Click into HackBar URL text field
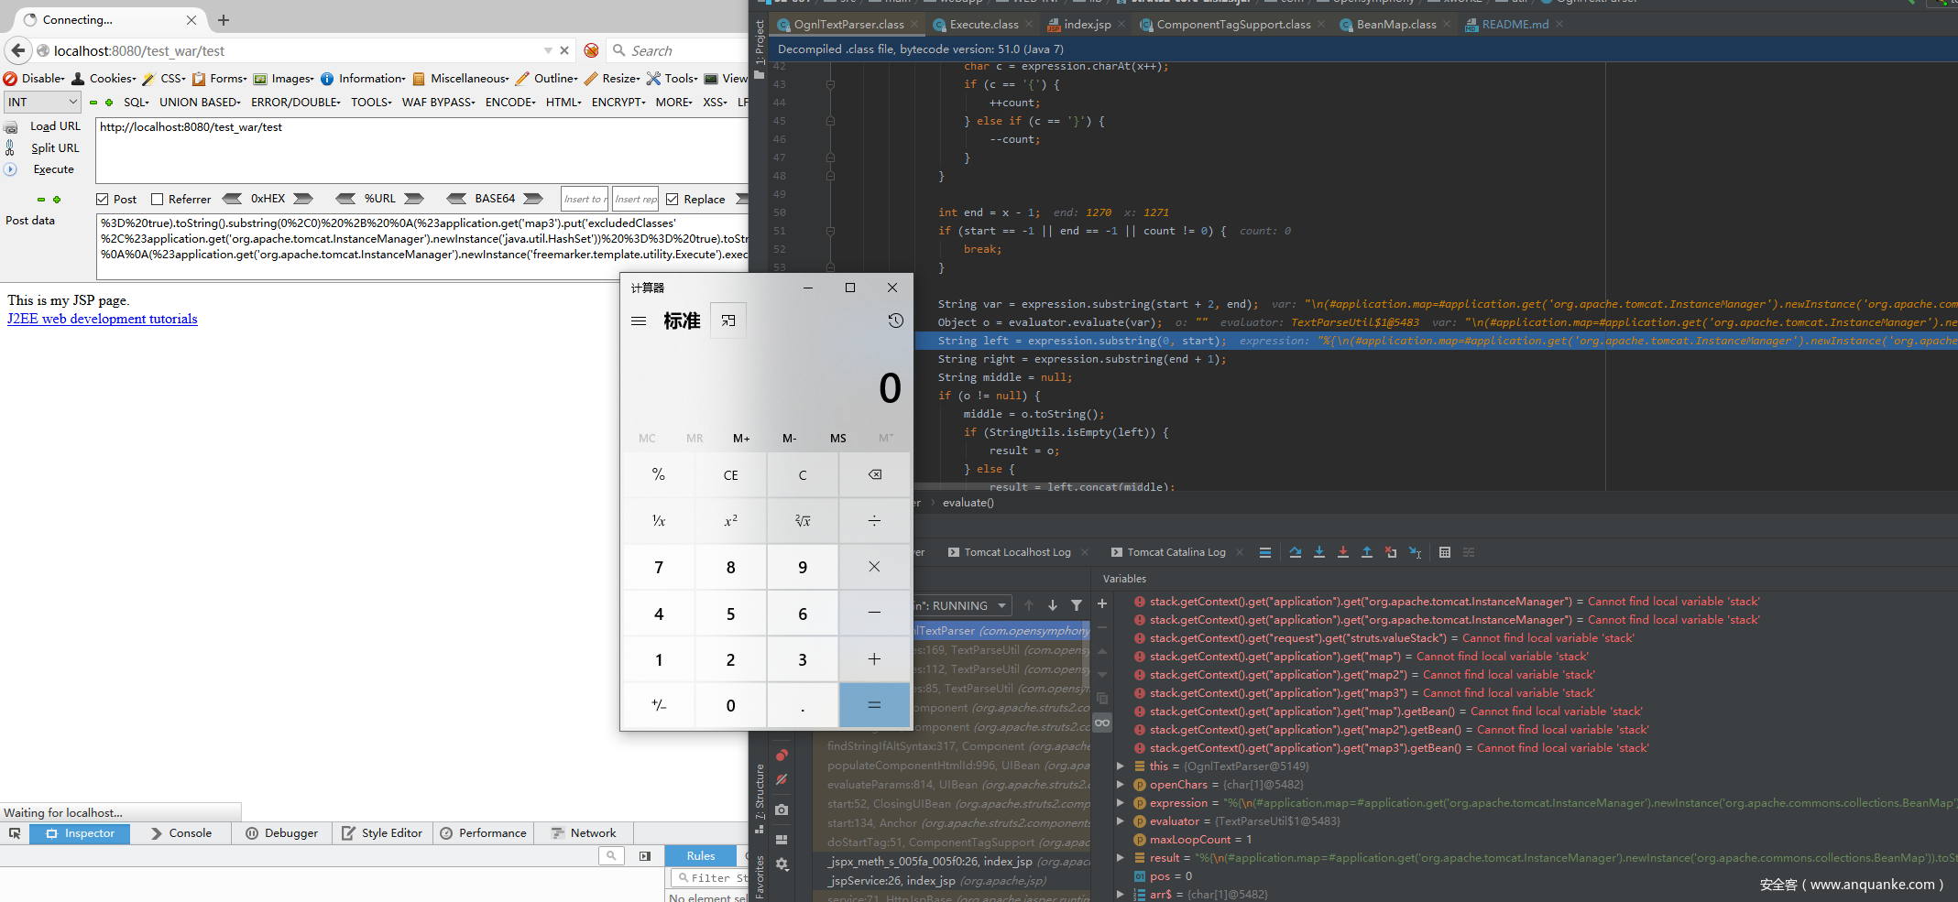 point(421,150)
